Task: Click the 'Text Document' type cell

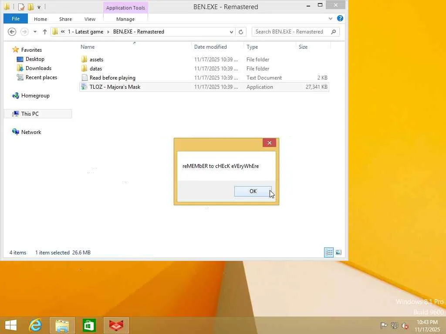Action: coord(264,77)
